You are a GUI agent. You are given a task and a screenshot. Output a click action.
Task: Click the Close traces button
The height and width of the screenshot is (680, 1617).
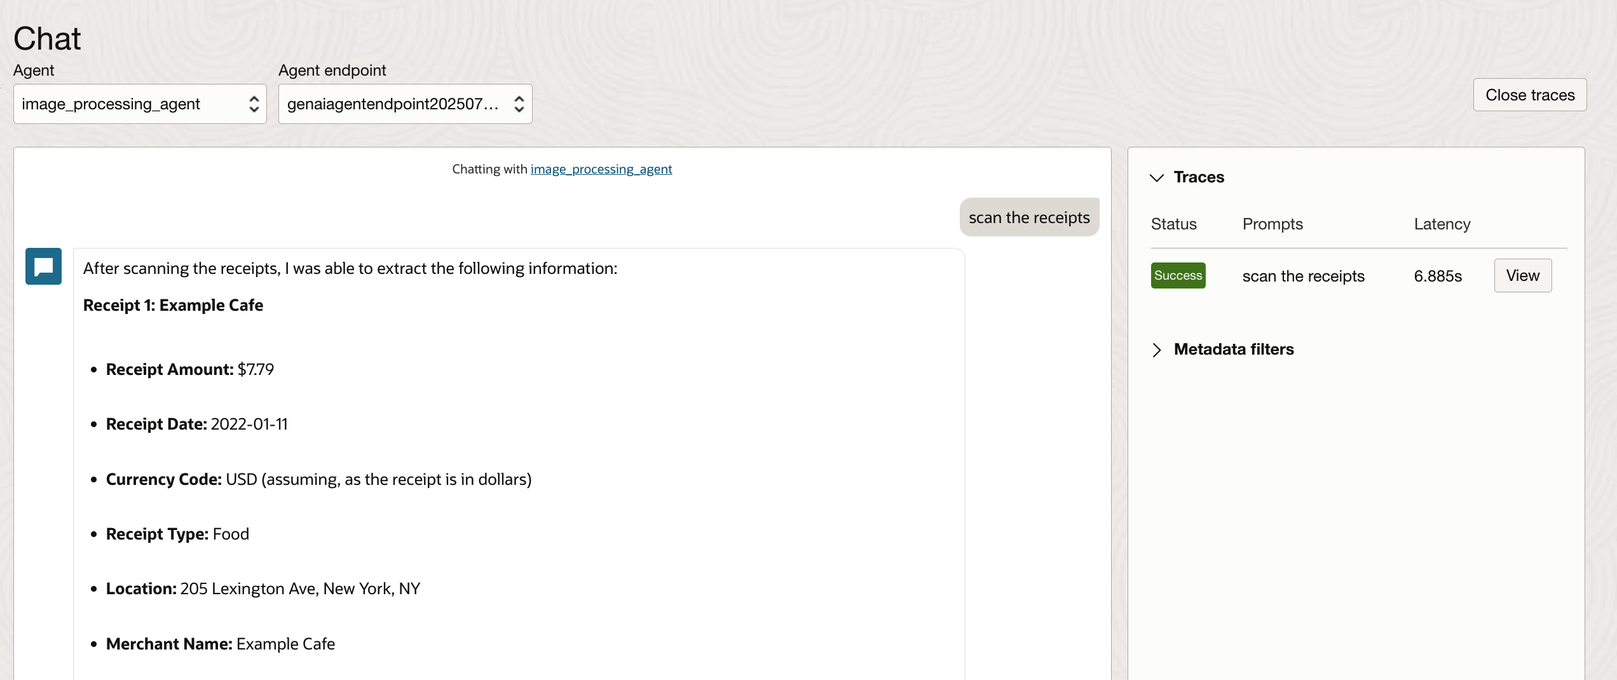(x=1529, y=95)
